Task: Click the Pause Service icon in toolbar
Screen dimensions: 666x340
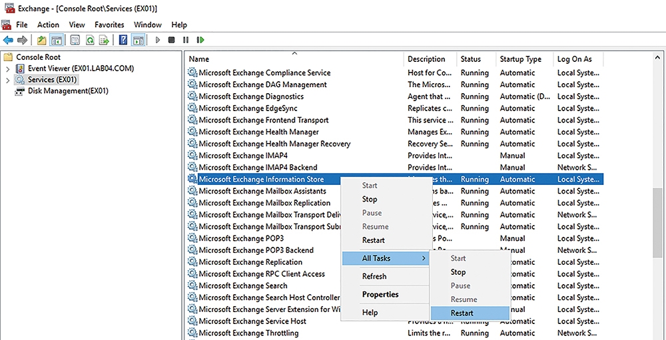Action: (x=186, y=41)
